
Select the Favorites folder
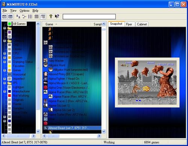19,66
